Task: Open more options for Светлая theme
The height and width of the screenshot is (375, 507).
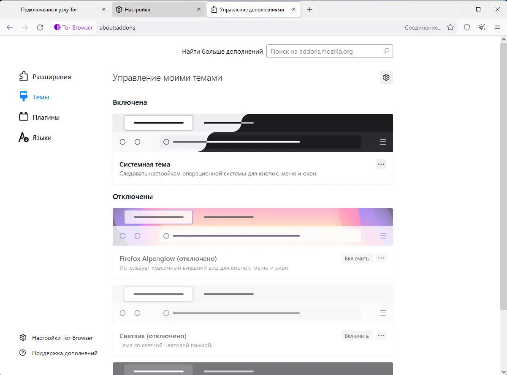Action: 381,335
